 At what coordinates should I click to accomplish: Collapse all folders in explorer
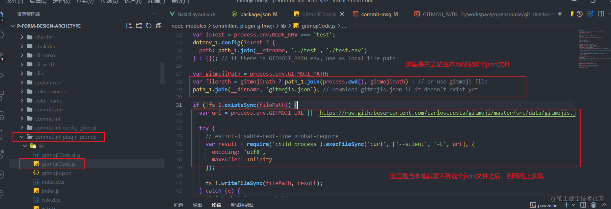(159, 26)
